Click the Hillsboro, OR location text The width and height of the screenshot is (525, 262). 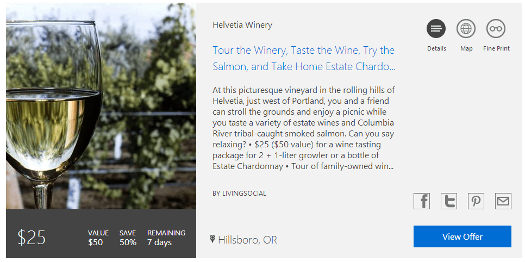click(x=247, y=240)
